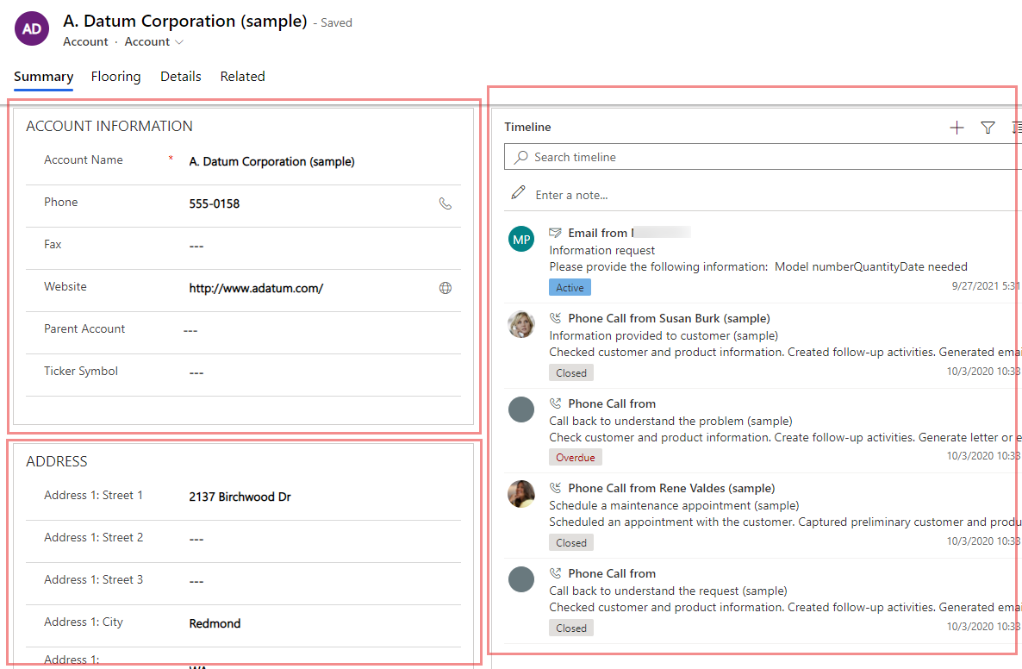Click the AD account avatar badge
Screen dimensions: 1022x669
[x=32, y=28]
